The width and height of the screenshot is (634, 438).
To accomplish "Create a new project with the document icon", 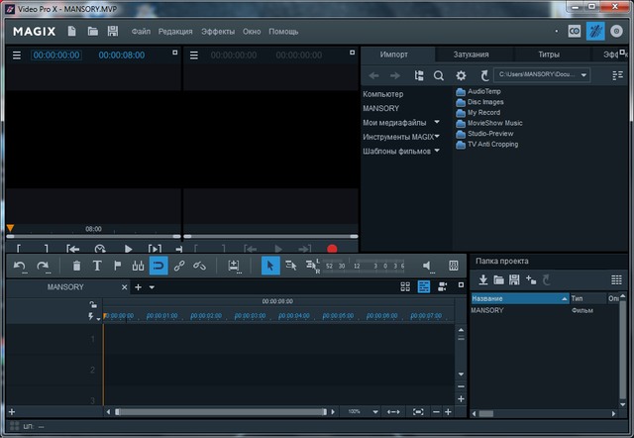I will coord(71,31).
